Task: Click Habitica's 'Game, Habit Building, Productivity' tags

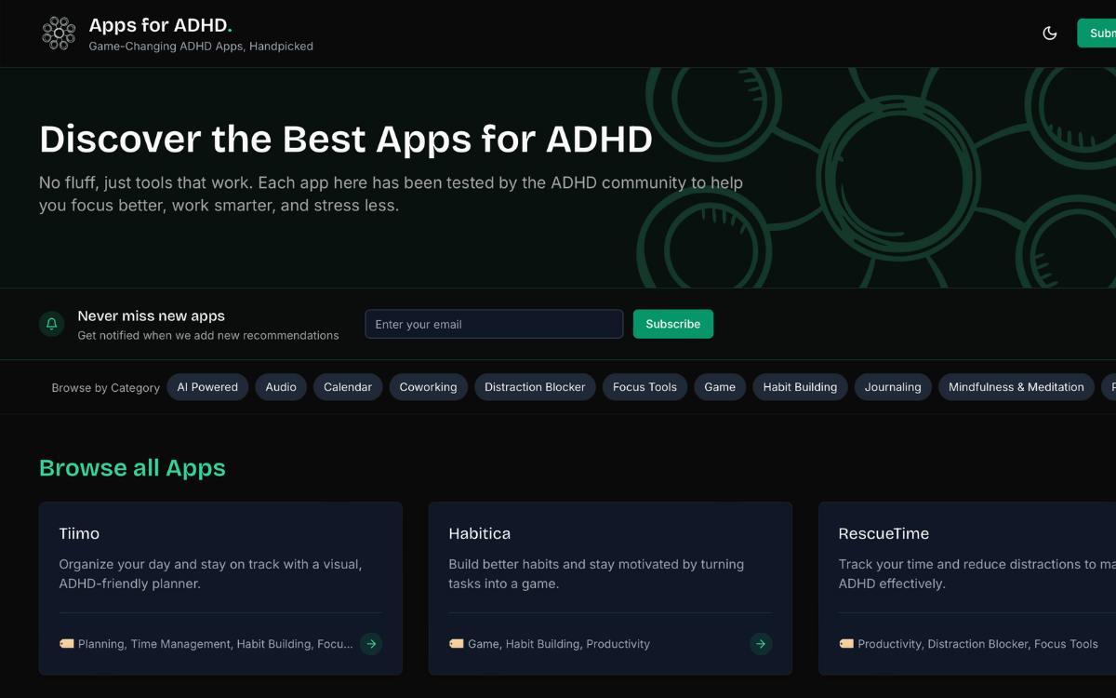Action: tap(559, 644)
